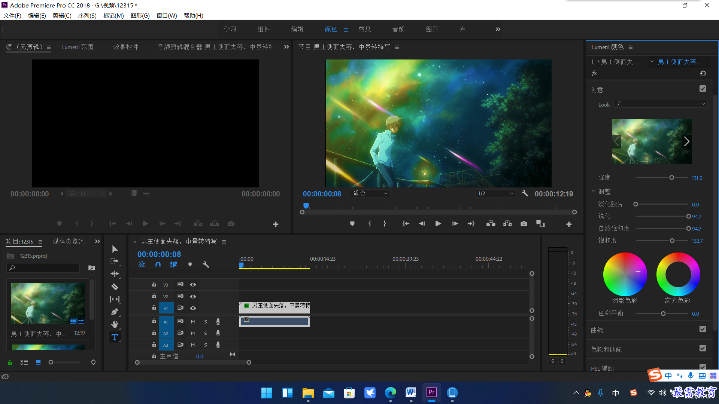Open the Look dropdown

point(660,104)
